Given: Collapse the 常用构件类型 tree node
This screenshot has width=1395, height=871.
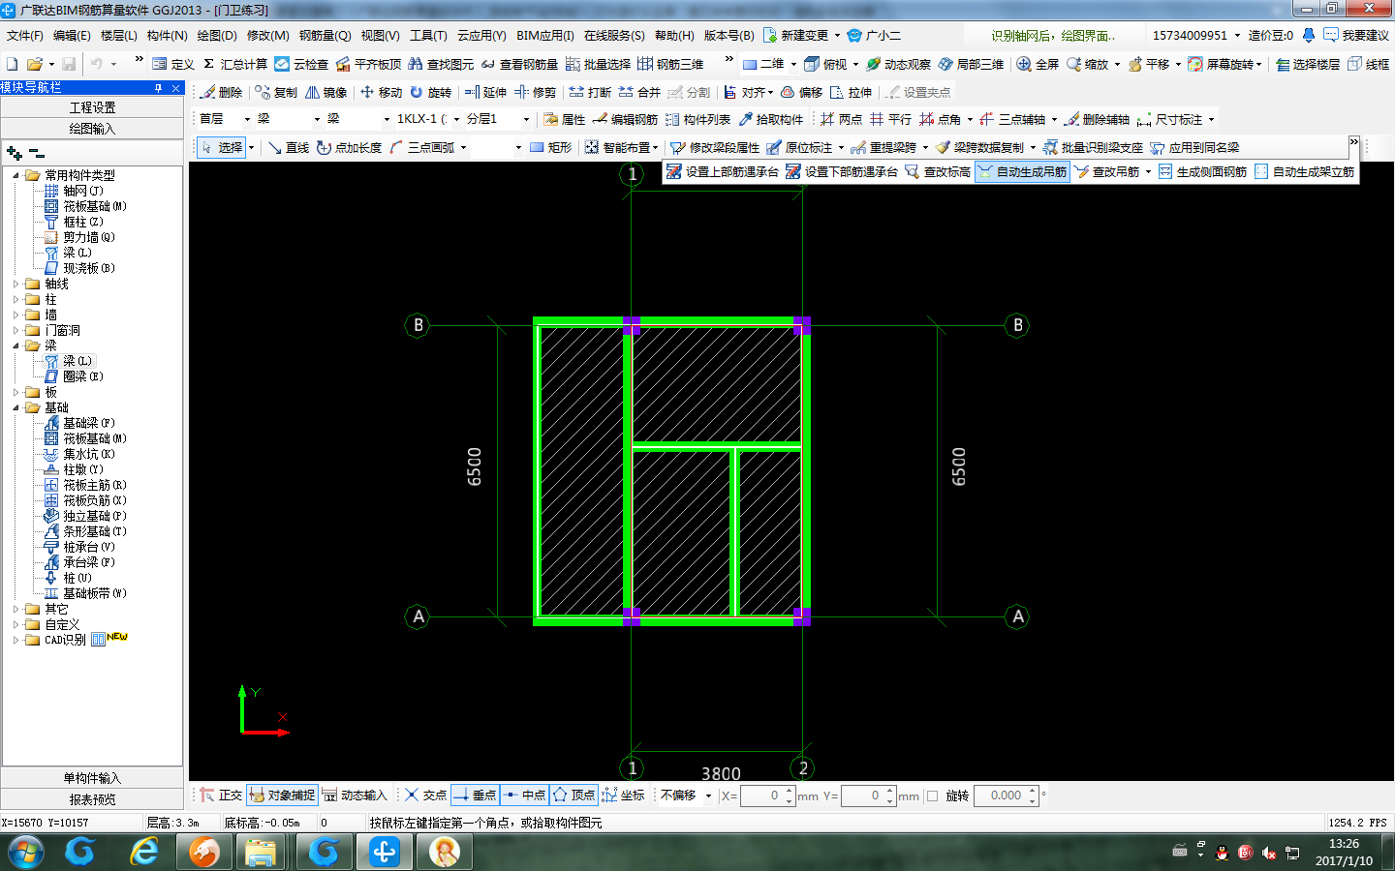Looking at the screenshot, I should coord(15,175).
